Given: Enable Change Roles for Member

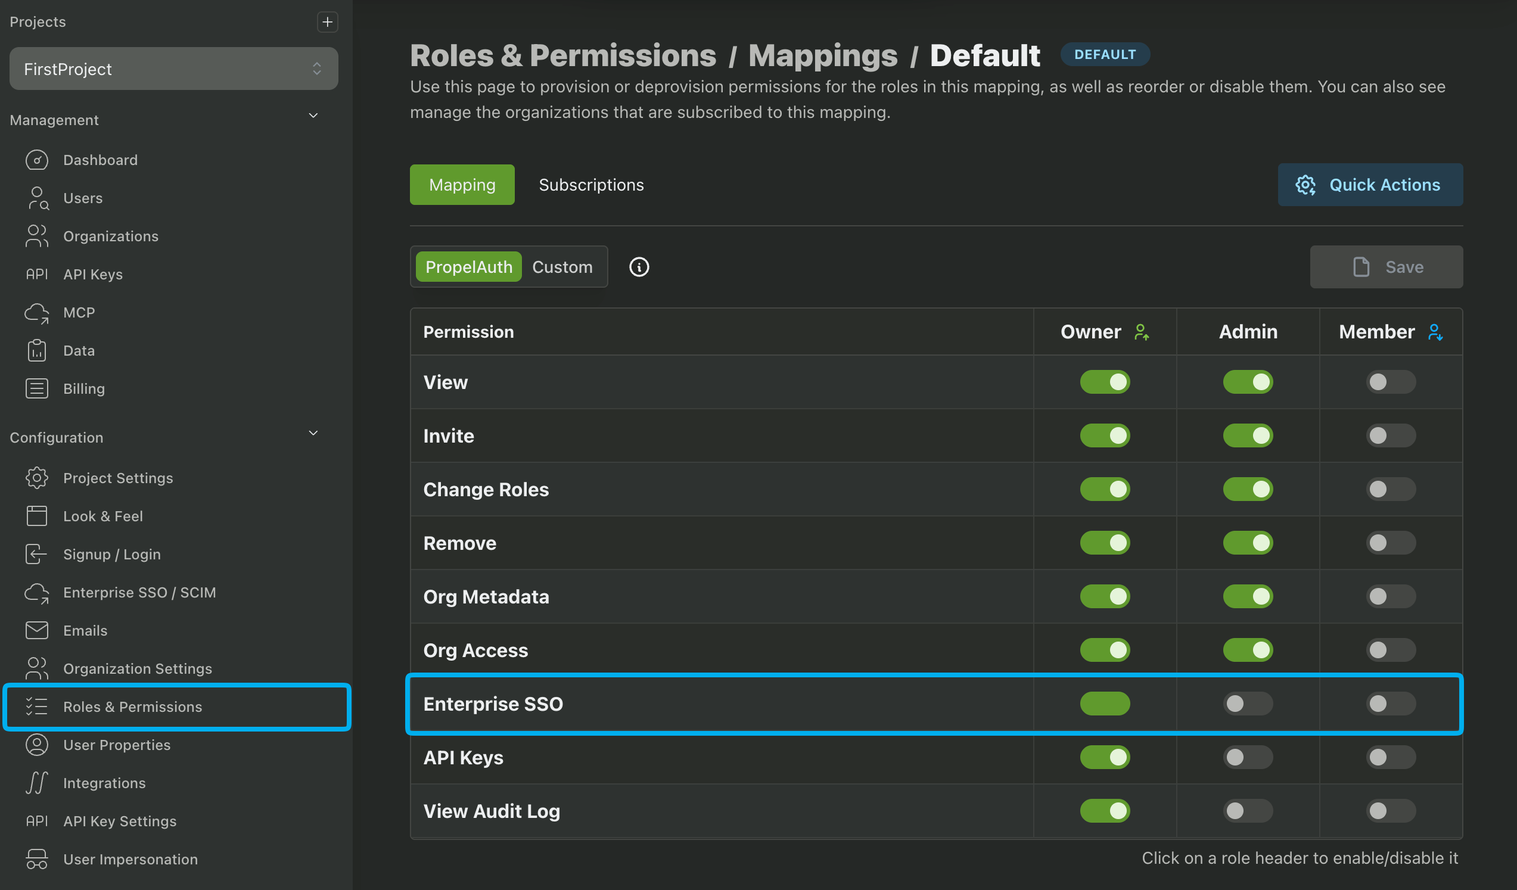Looking at the screenshot, I should tap(1391, 489).
